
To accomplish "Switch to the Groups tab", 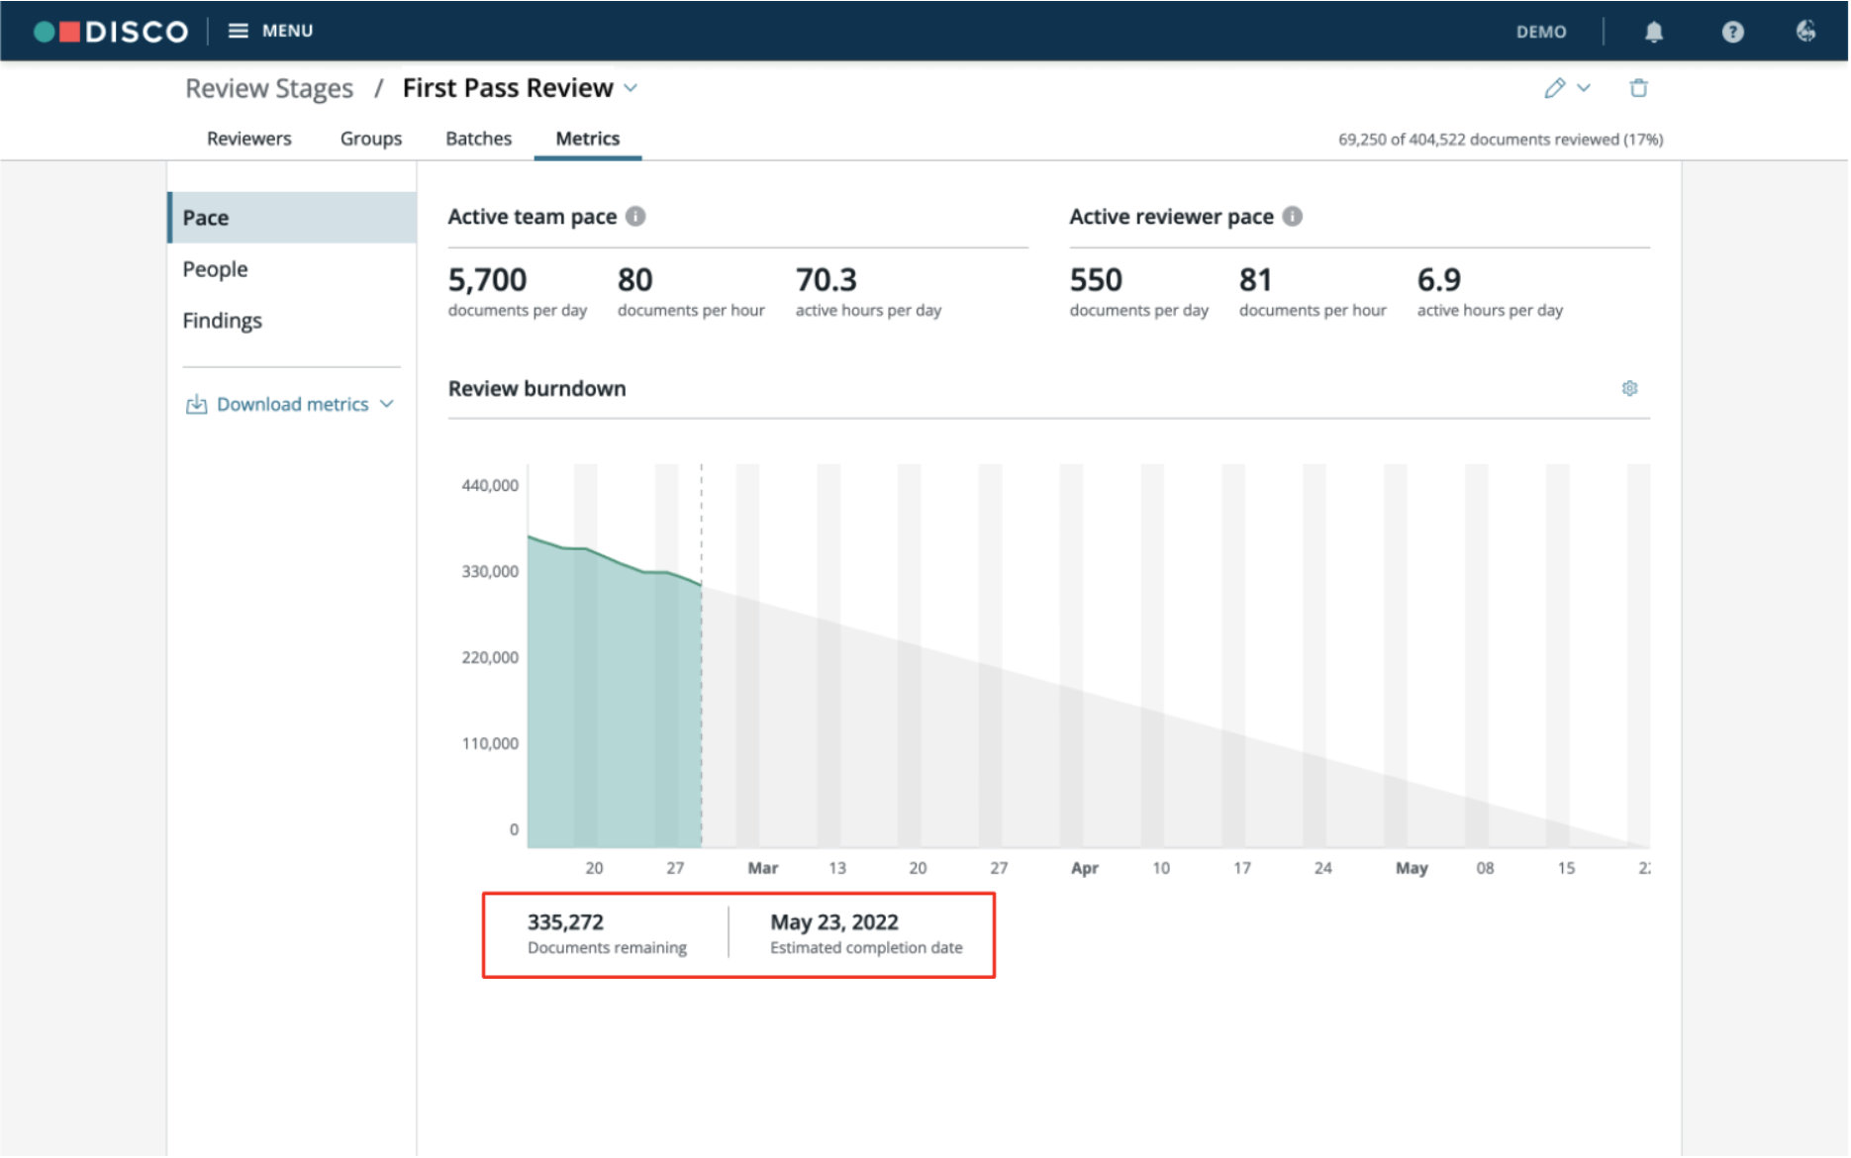I will pyautogui.click(x=371, y=139).
